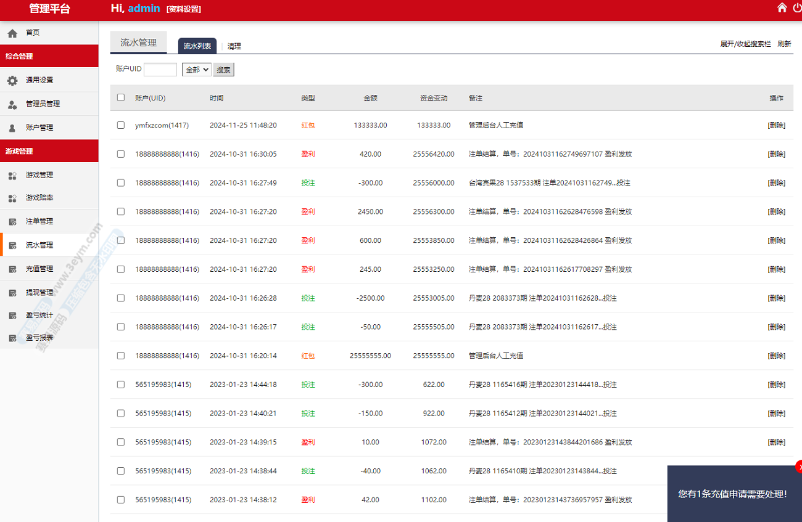Open the 全部 type filter dropdown
802x522 pixels.
[x=196, y=70]
